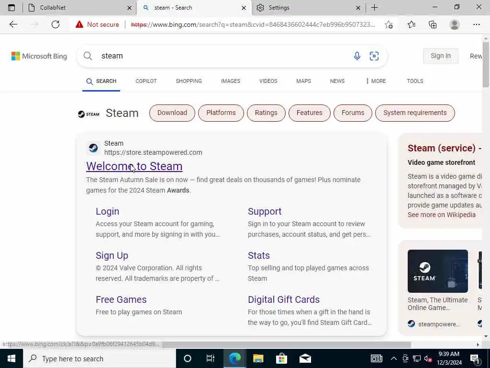Open the network tray icon
Image resolution: width=490 pixels, height=368 pixels.
pyautogui.click(x=417, y=358)
